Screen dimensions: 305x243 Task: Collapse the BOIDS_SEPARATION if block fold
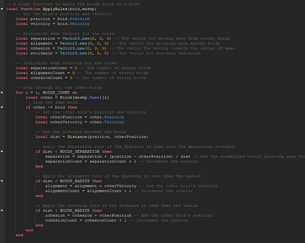(2, 151)
